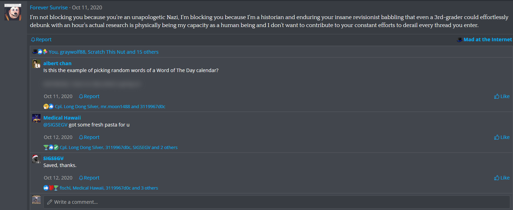Focus the Write a comment field
Viewport: 513px width, 210px height.
click(x=277, y=202)
